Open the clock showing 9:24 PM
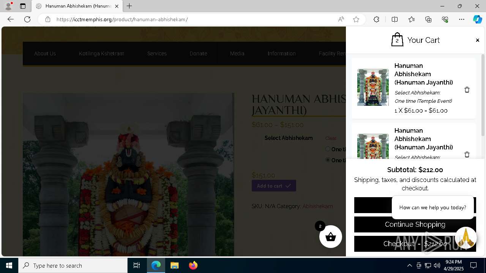 pos(453,265)
